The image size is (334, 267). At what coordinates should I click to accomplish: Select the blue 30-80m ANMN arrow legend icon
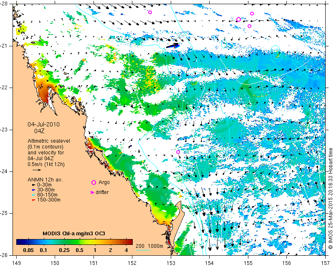tap(33, 190)
